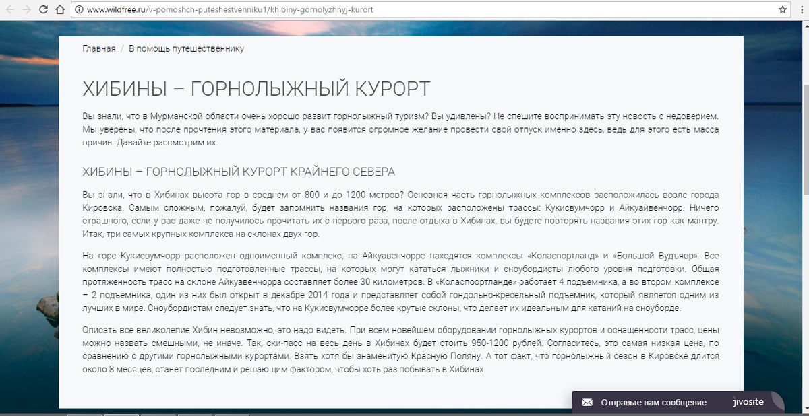Open the В помощь путешественнику breadcrumb

coord(186,48)
